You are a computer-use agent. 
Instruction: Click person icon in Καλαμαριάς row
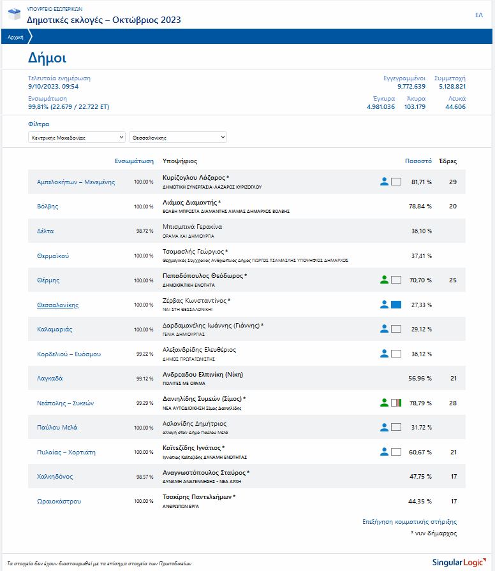384,329
